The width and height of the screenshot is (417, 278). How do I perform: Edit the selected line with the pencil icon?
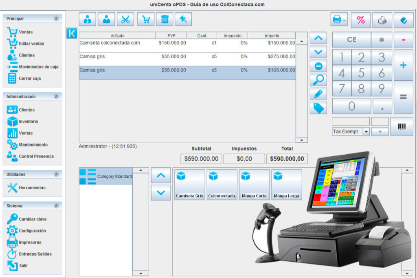pyautogui.click(x=318, y=94)
